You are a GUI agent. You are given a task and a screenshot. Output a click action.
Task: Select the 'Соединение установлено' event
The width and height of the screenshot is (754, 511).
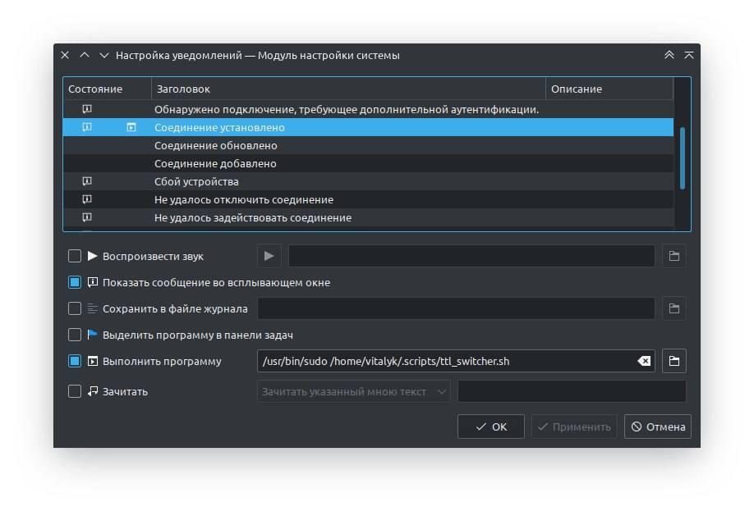tap(368, 127)
